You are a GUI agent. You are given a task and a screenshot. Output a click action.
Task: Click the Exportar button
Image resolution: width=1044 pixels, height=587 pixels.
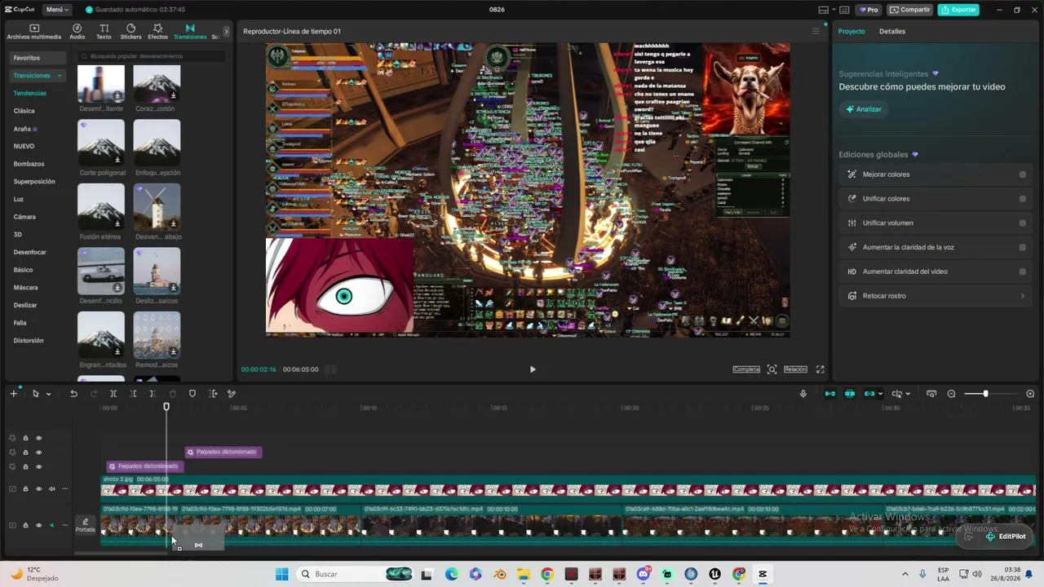point(958,10)
